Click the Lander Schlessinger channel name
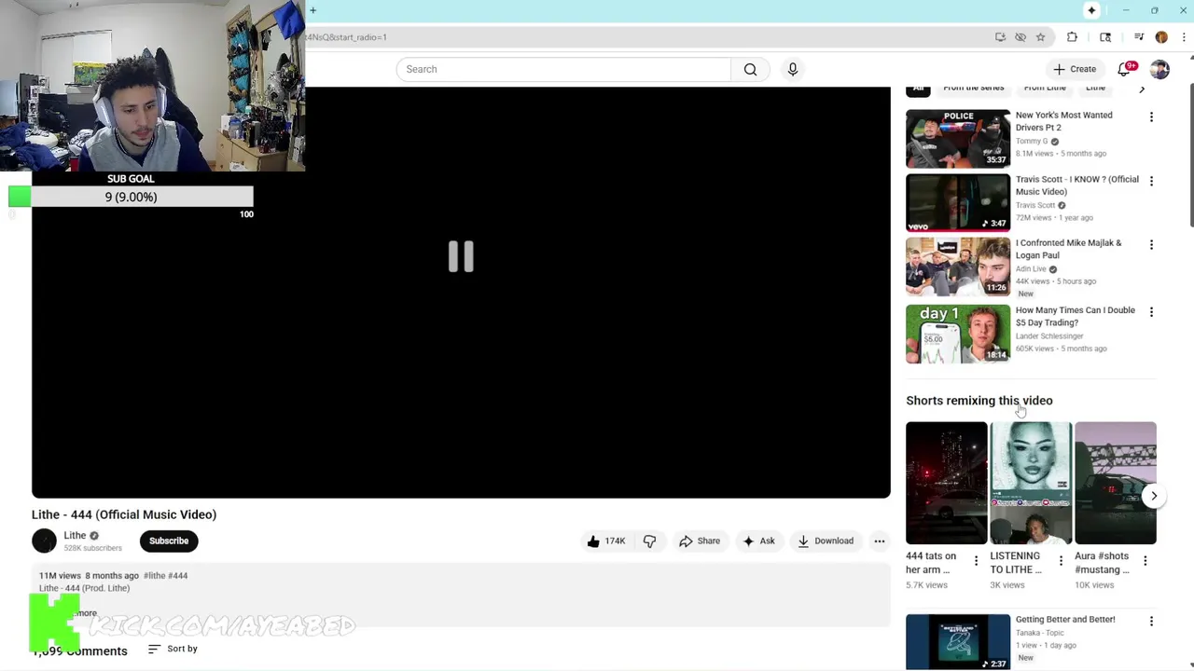1194x671 pixels. click(x=1049, y=336)
